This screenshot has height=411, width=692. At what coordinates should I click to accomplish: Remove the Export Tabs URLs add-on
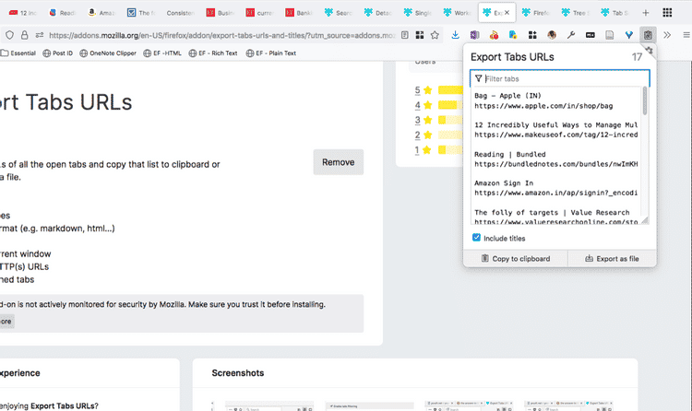(x=338, y=162)
